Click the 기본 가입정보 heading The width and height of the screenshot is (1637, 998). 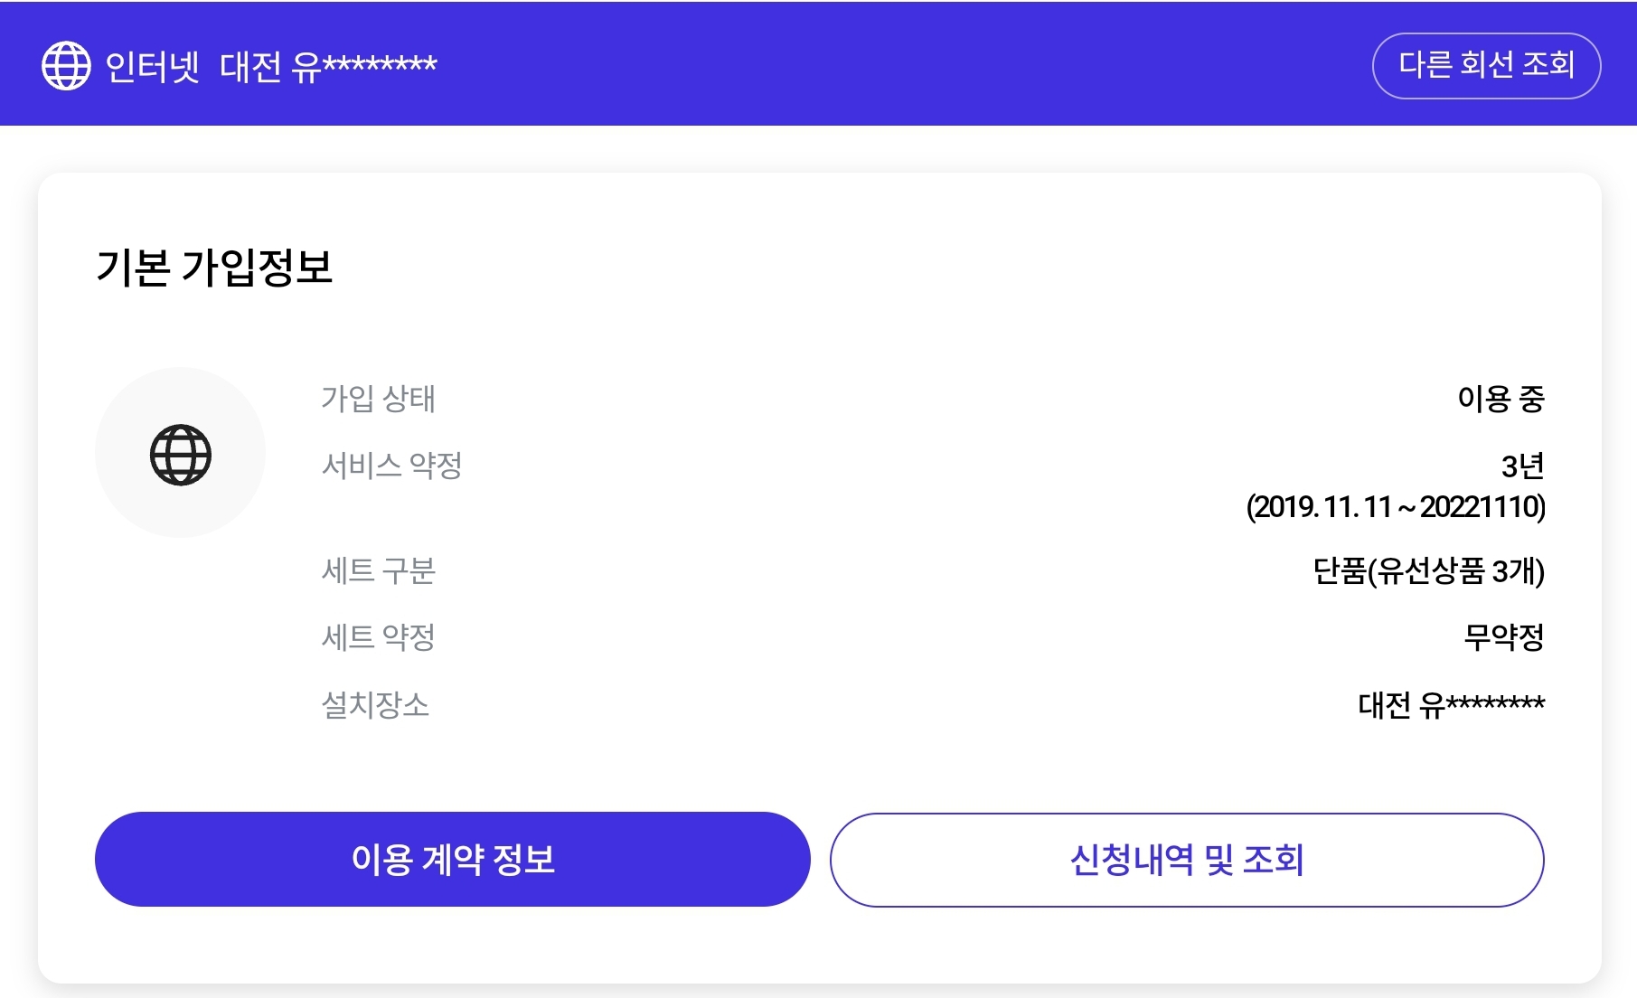coord(214,267)
